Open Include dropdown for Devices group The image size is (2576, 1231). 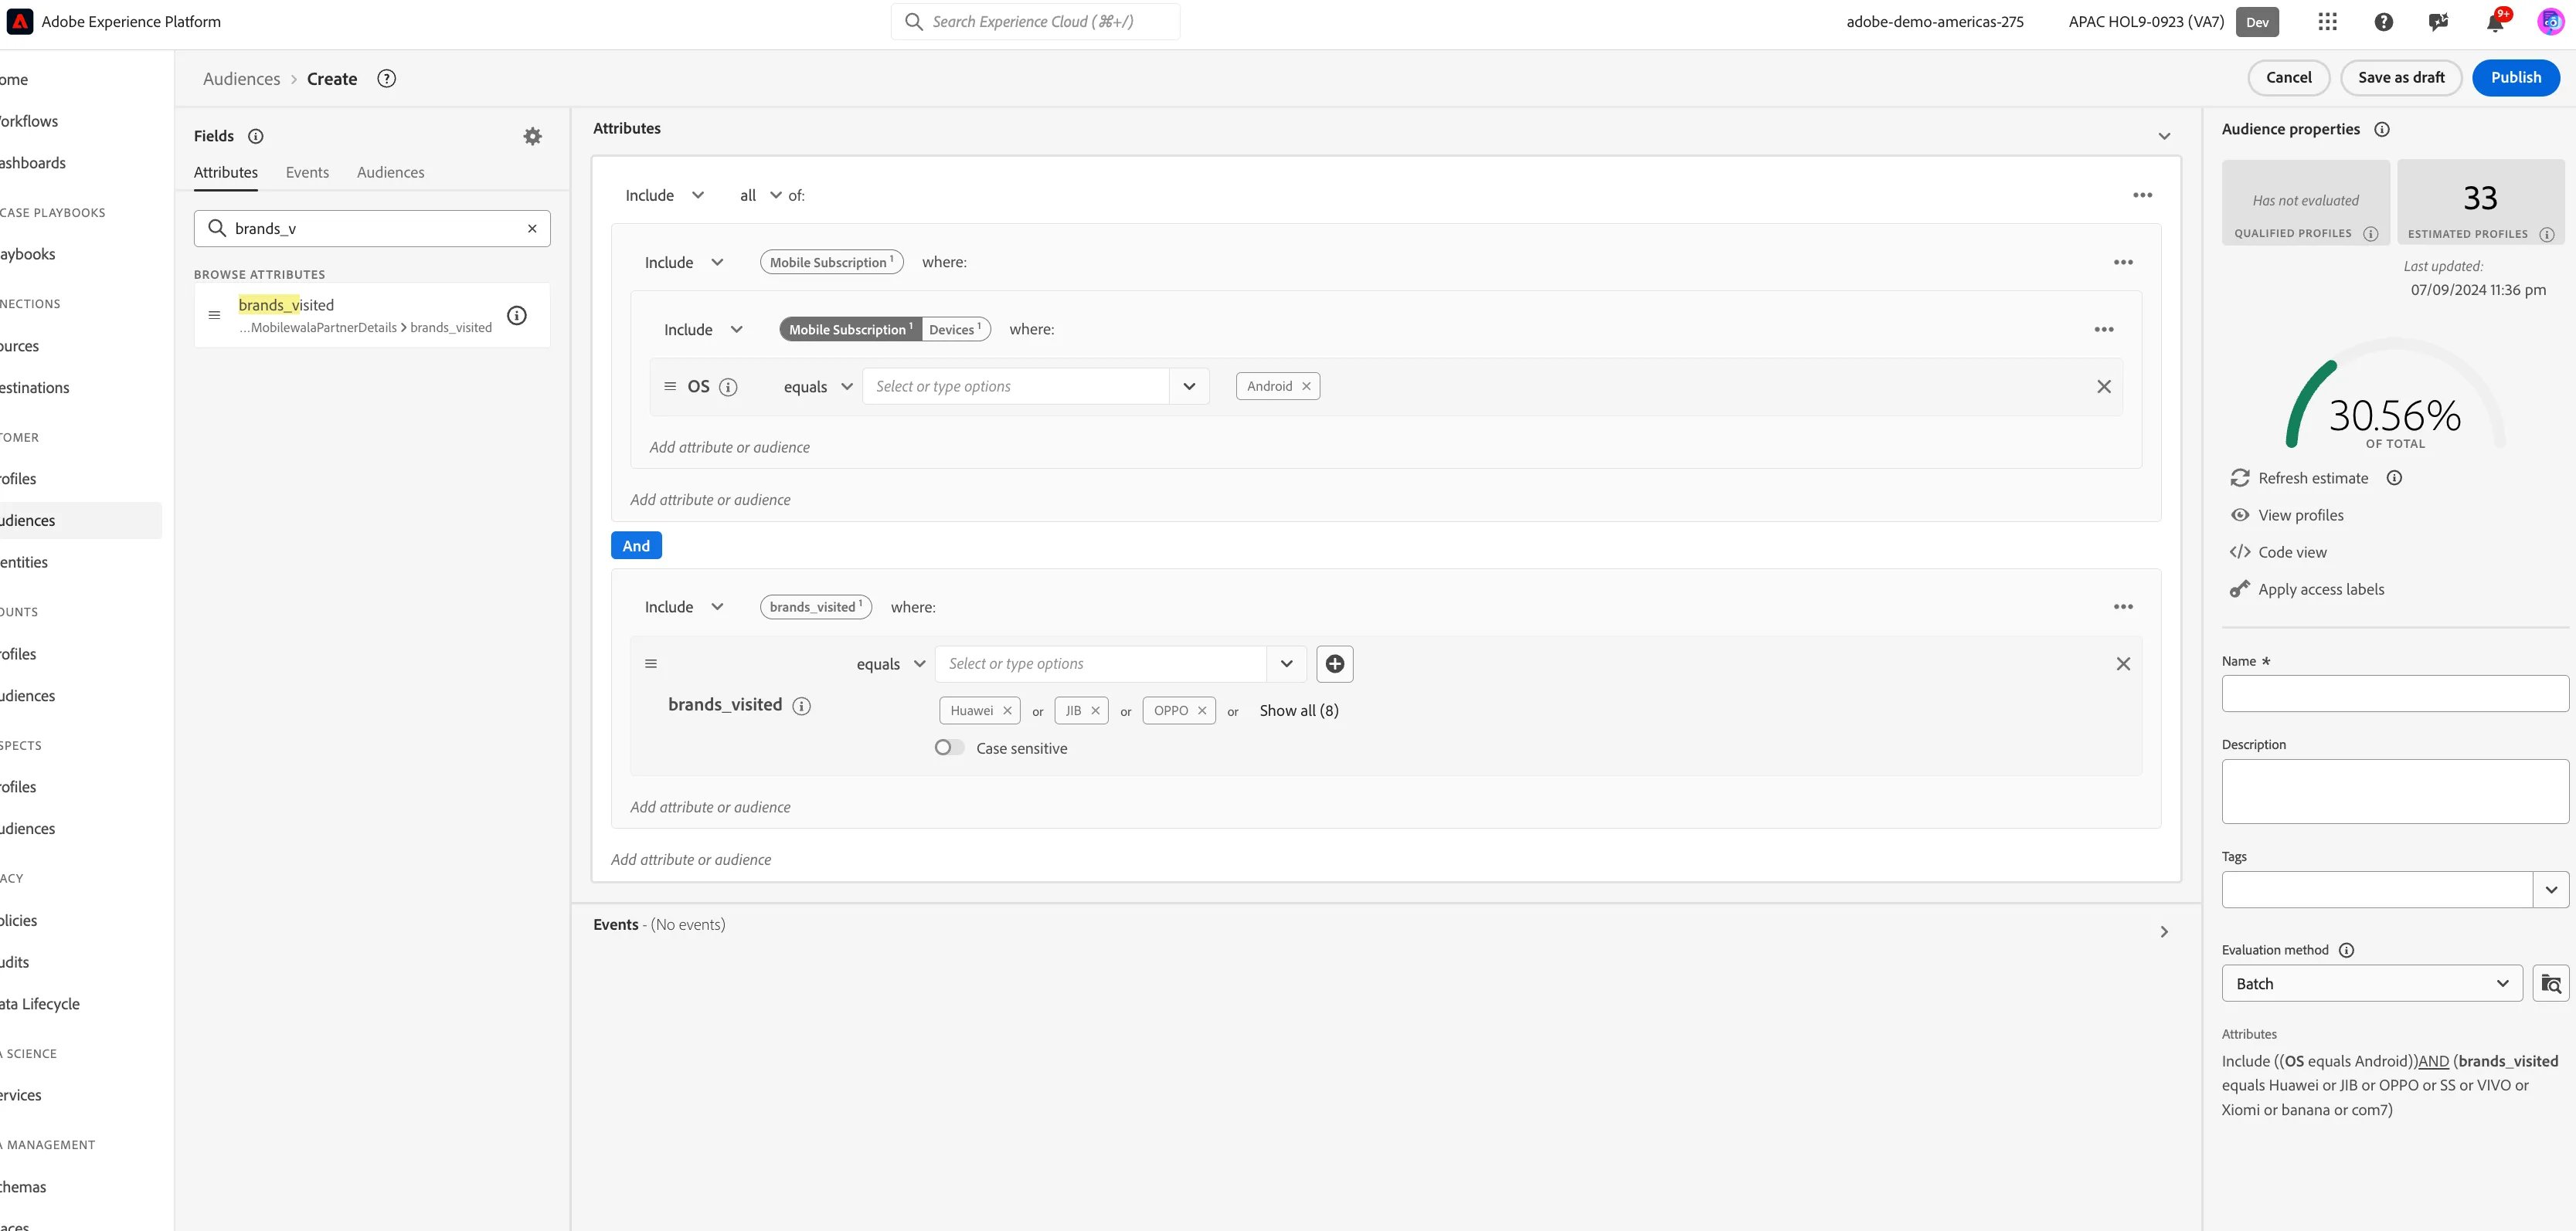tap(704, 330)
